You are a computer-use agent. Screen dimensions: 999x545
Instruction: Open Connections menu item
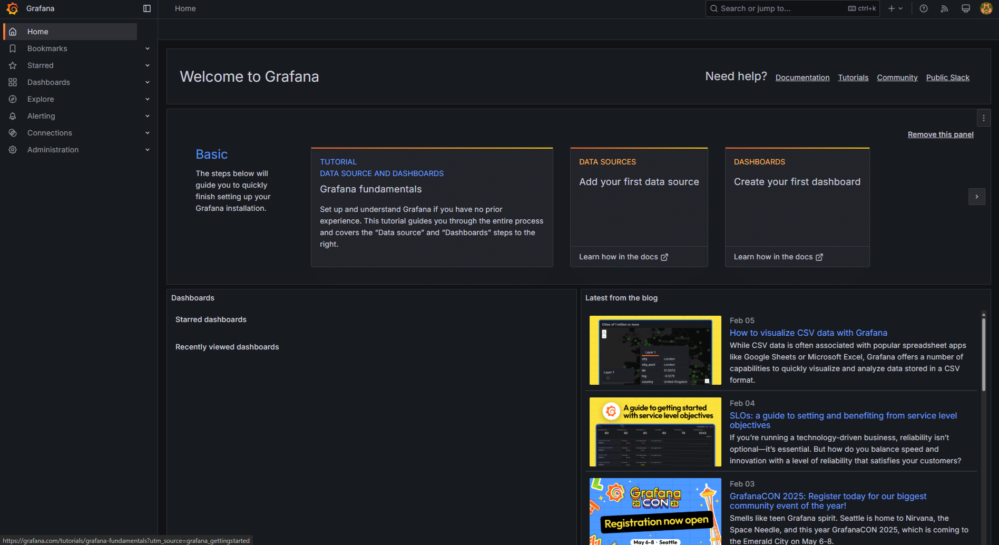point(50,133)
